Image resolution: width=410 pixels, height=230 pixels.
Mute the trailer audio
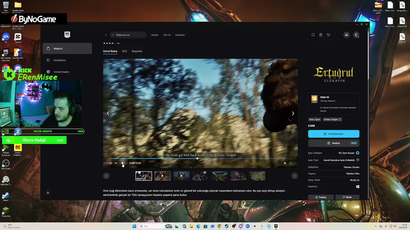tap(116, 163)
